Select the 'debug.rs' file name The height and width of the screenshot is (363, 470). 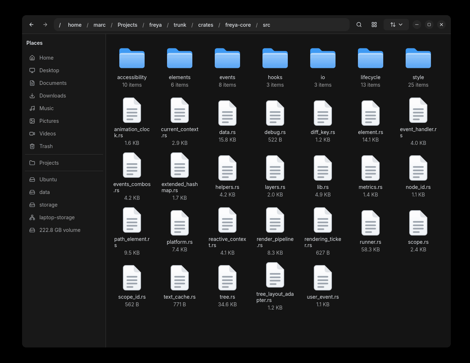pyautogui.click(x=275, y=132)
